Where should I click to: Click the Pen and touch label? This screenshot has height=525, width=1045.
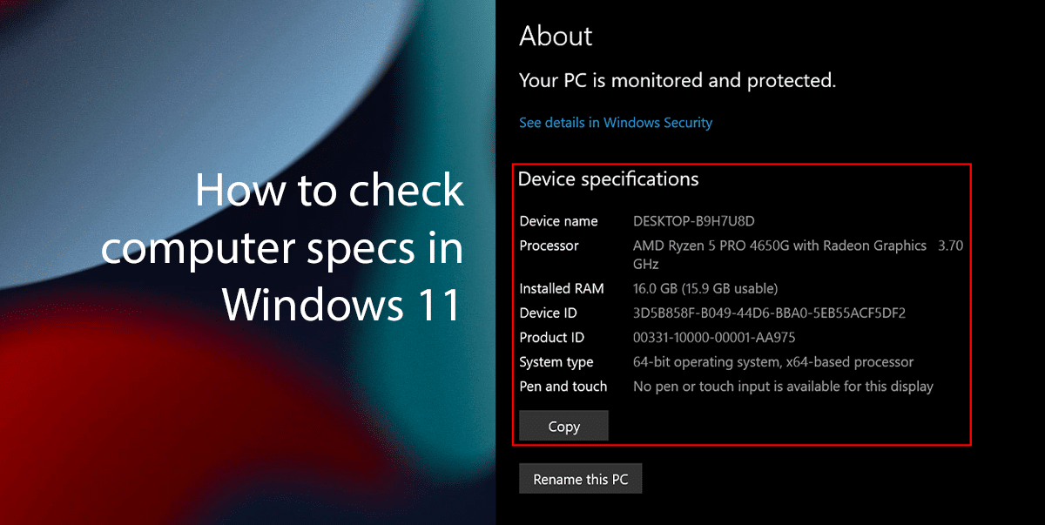tap(563, 386)
